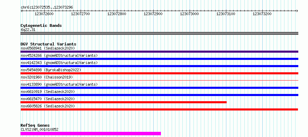Viewport: 308px width, 137px height.
Task: Click the CLVS2|NM_001010852 gene label
Action: point(39,129)
